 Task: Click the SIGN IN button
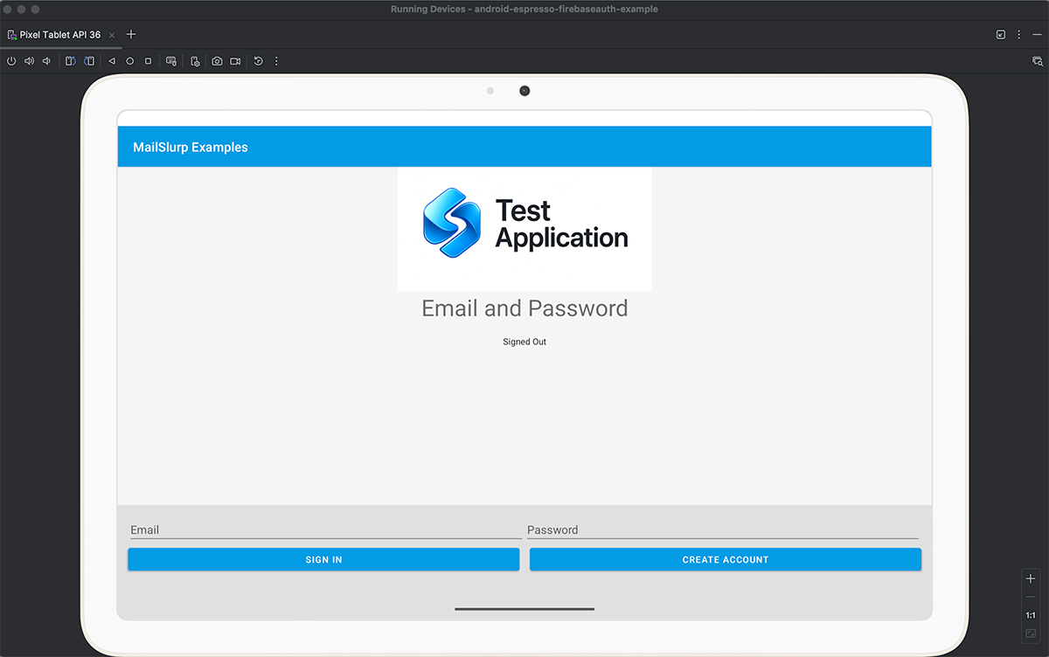coord(323,559)
